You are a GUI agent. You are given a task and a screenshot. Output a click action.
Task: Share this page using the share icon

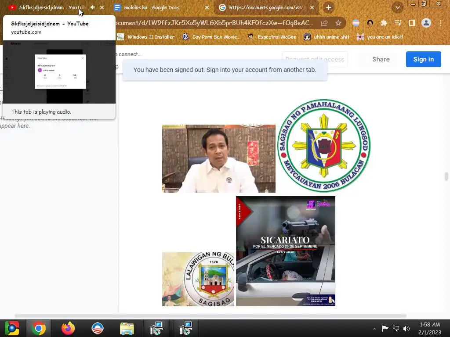coord(324,23)
